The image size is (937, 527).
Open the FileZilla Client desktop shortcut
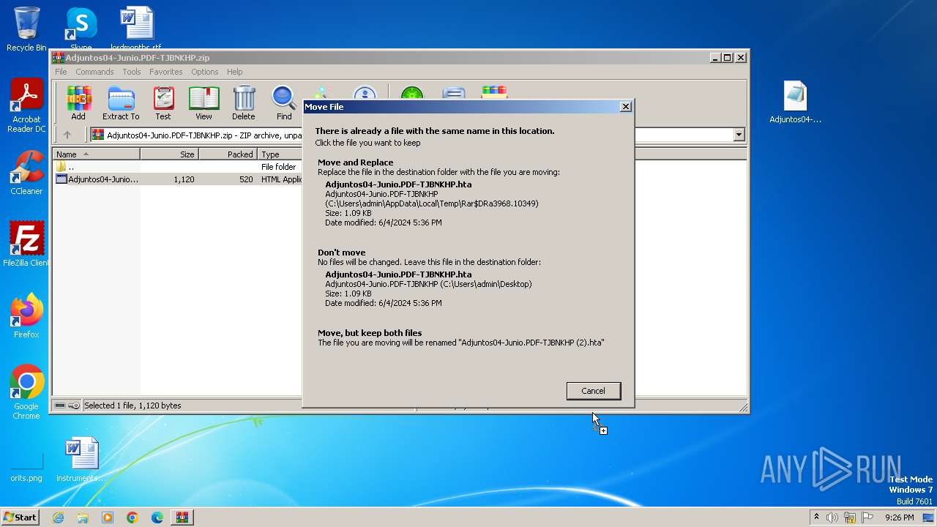click(26, 244)
